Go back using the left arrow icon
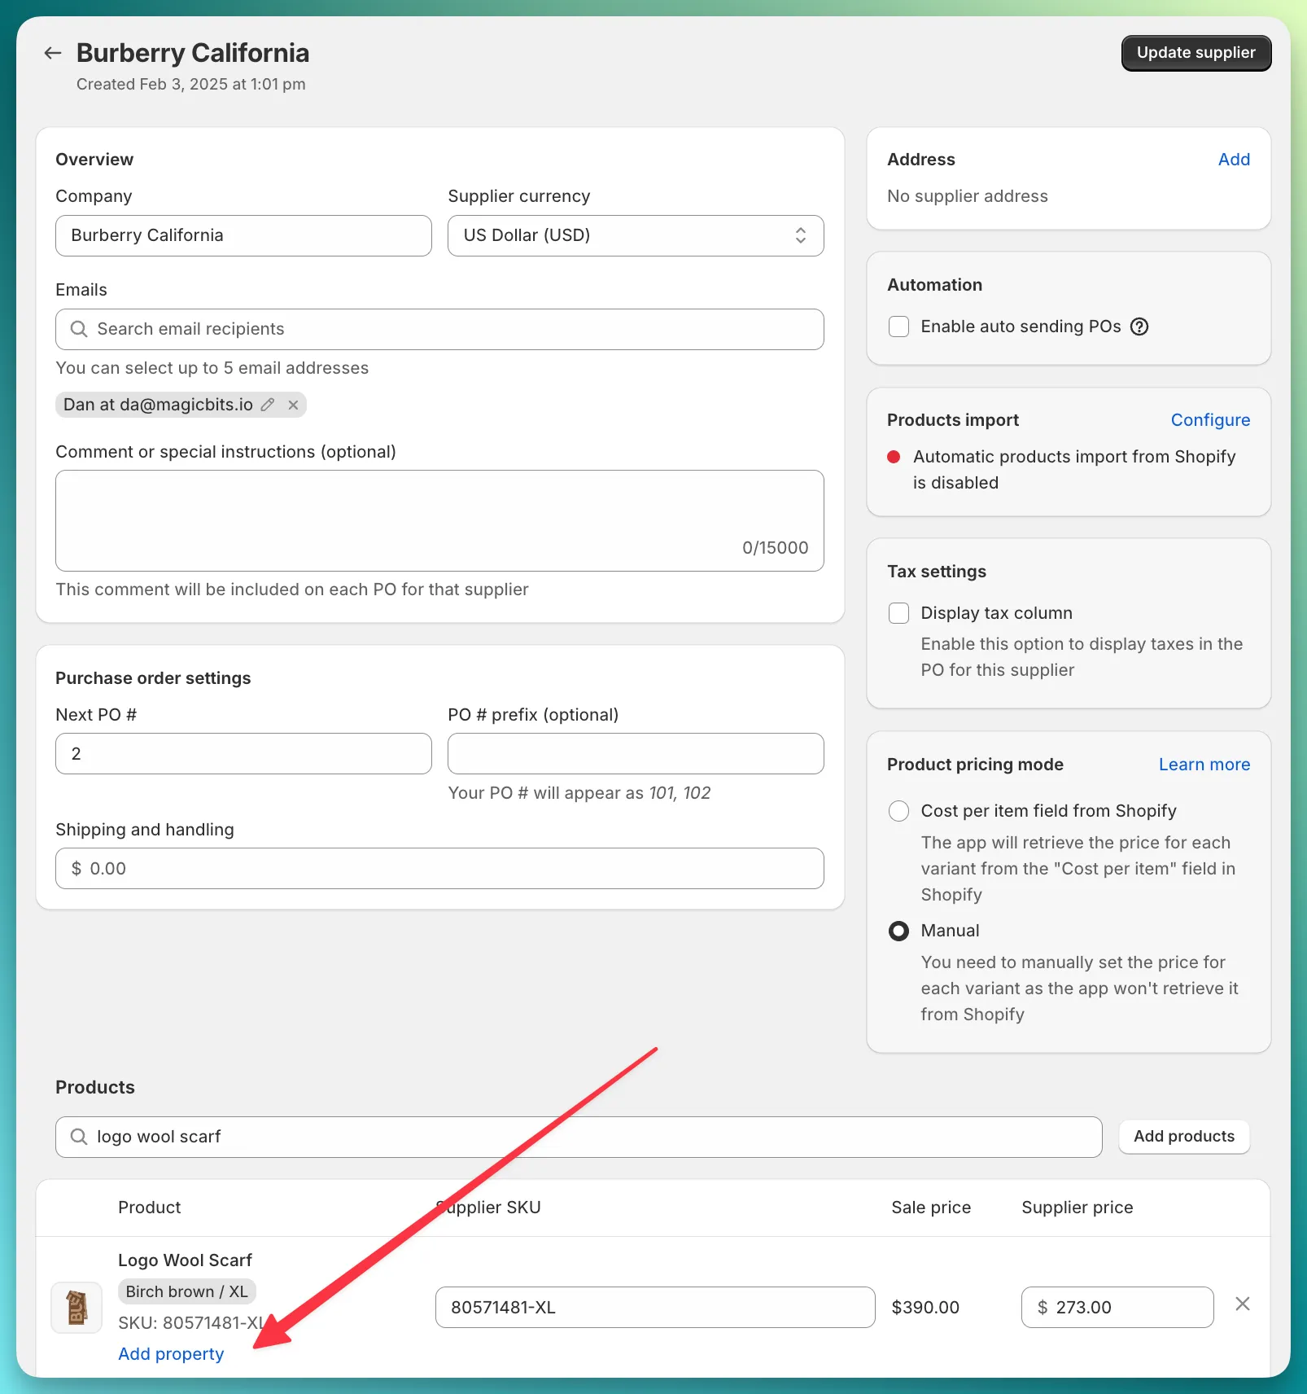This screenshot has height=1394, width=1307. click(x=53, y=53)
